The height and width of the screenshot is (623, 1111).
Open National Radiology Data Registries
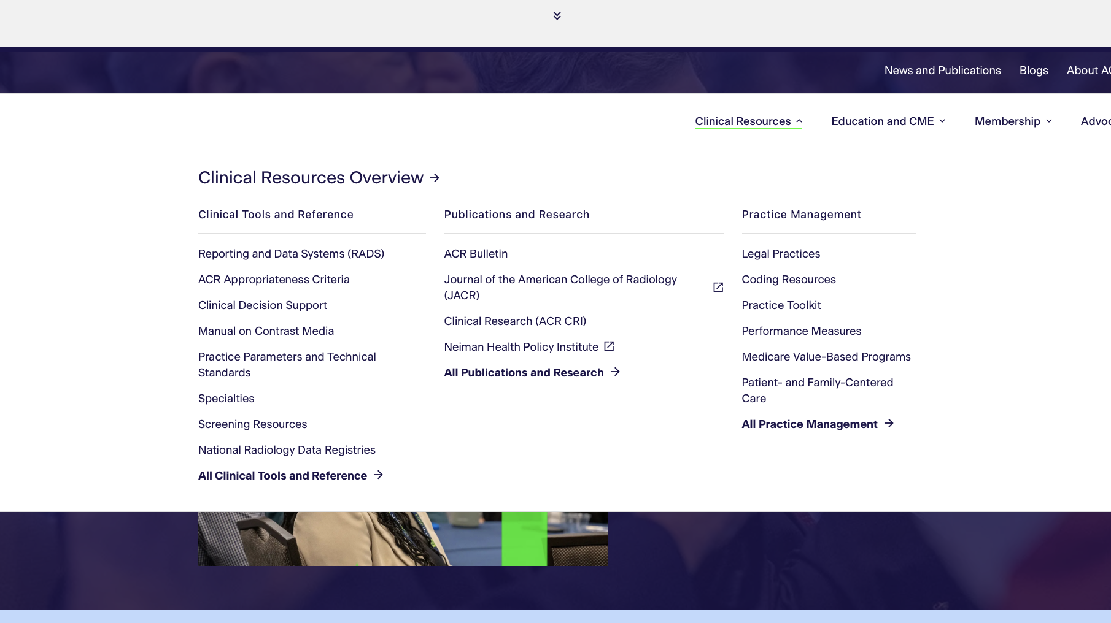tap(287, 450)
